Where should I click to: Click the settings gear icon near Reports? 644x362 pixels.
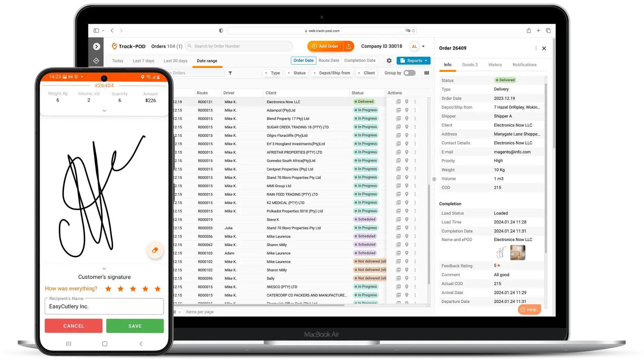pos(389,61)
